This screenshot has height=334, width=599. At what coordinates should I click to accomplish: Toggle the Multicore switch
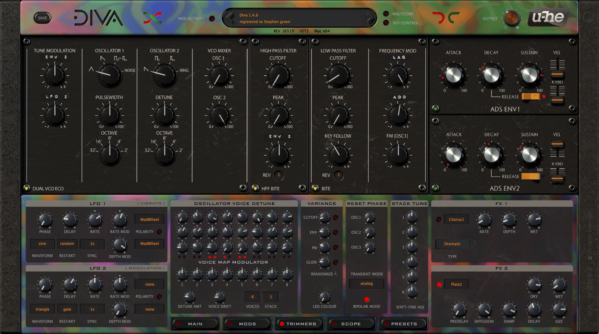(386, 14)
